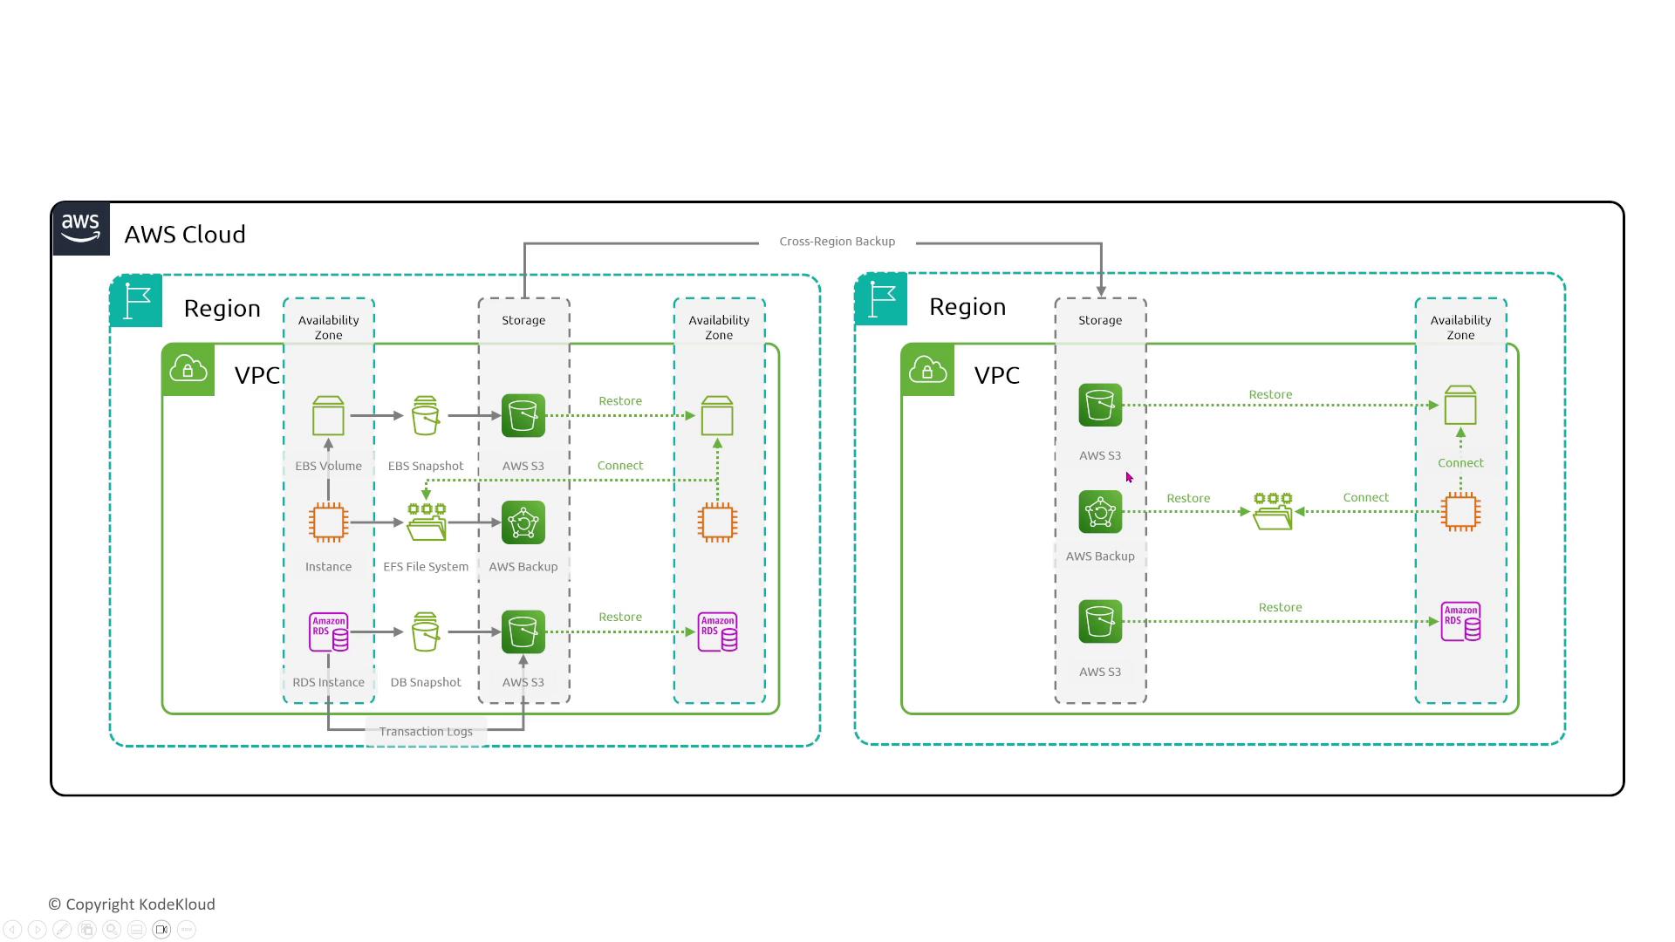
Task: Click the AWS Backup icon in the right region
Action: pyautogui.click(x=1100, y=512)
